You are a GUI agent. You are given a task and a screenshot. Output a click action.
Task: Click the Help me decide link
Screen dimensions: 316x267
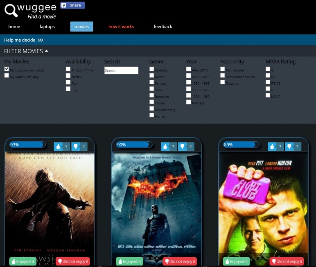(x=24, y=40)
